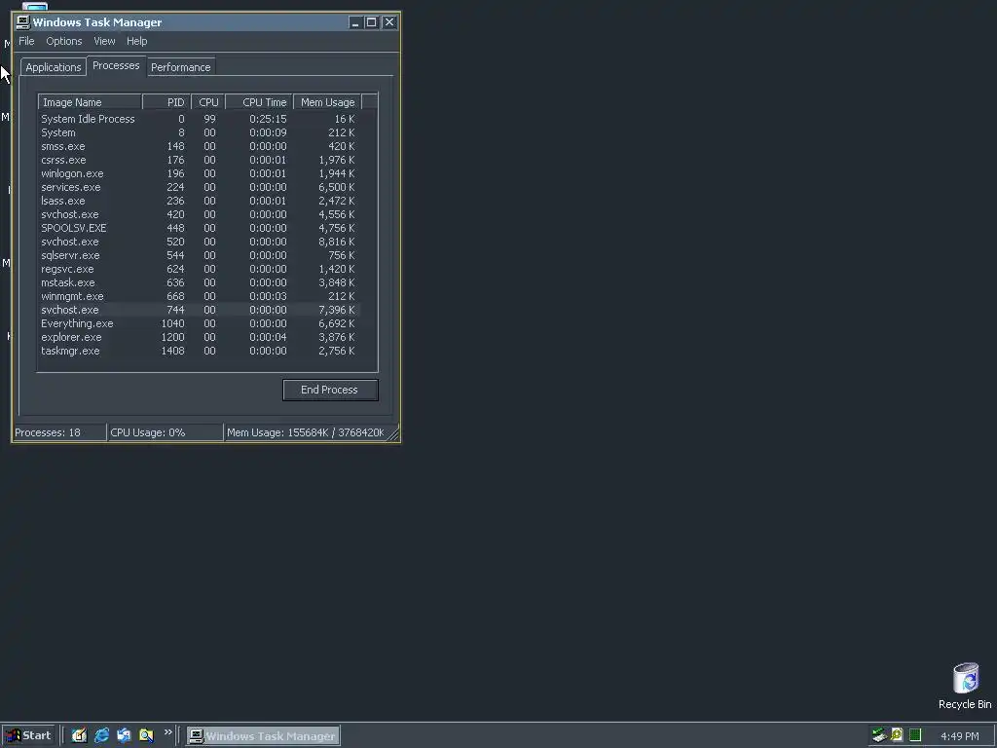The image size is (997, 748).
Task: Select the winmgmt.exe process
Action: pyautogui.click(x=199, y=296)
